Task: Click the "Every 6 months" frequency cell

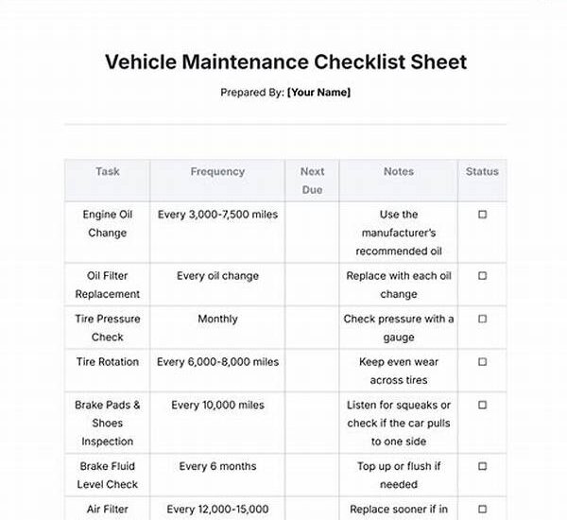Action: tap(217, 466)
